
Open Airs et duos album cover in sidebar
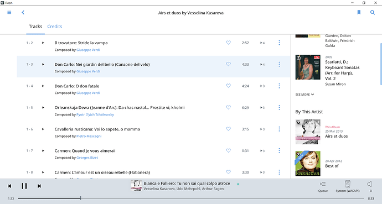(x=308, y=132)
